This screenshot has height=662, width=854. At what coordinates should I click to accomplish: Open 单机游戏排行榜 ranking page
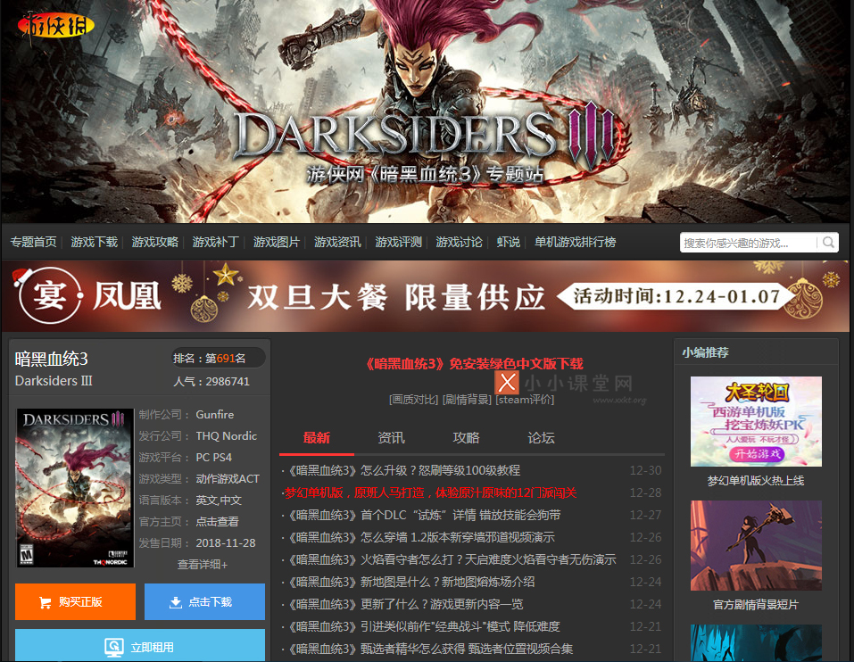tap(576, 243)
